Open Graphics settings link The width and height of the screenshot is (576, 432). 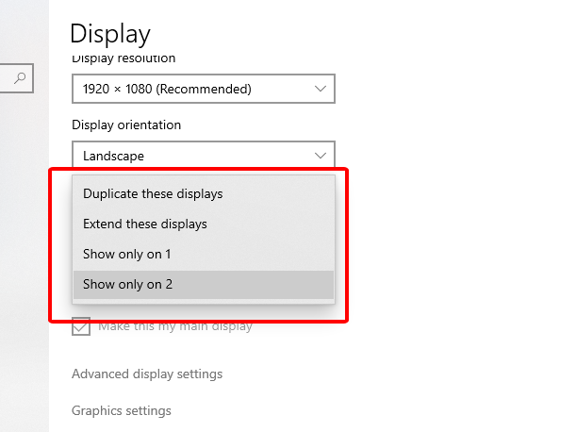pos(122,410)
